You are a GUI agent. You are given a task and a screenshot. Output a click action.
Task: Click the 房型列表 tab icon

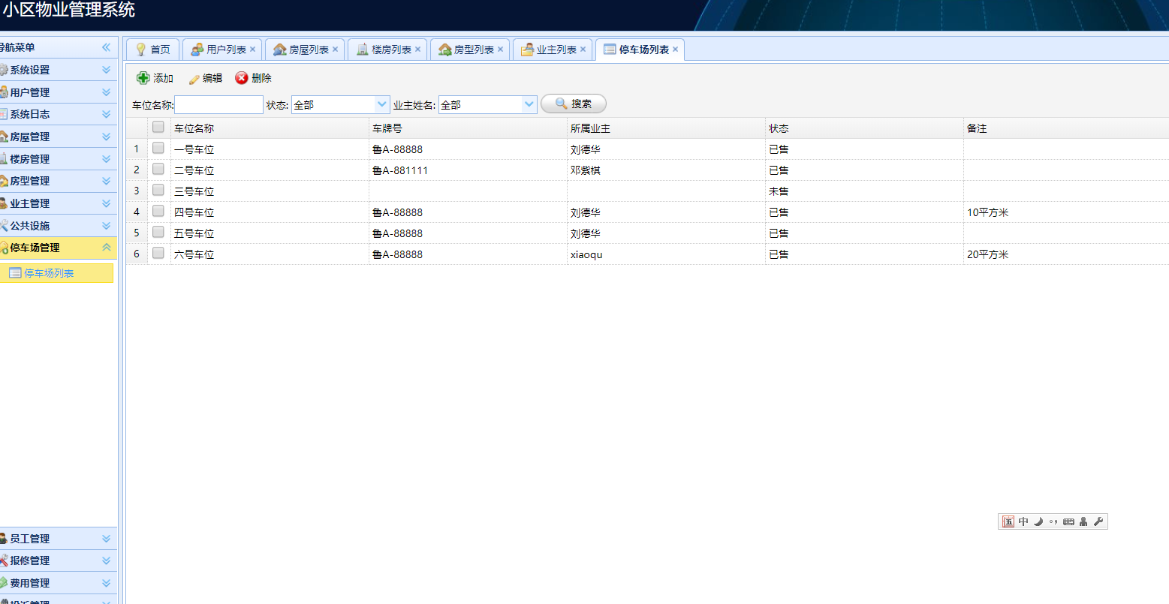pos(445,50)
